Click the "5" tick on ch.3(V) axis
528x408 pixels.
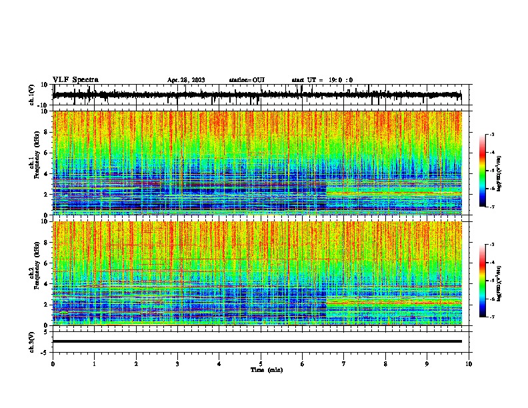tap(46, 331)
